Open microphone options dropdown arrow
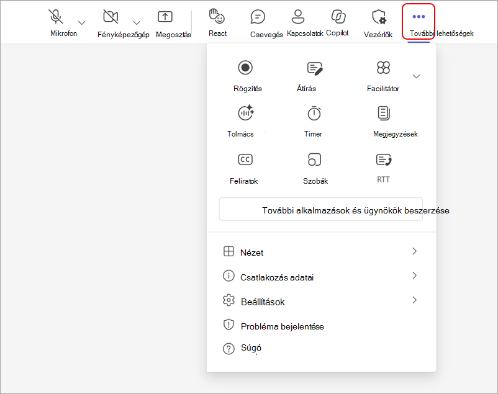Image resolution: width=498 pixels, height=394 pixels. (x=81, y=23)
